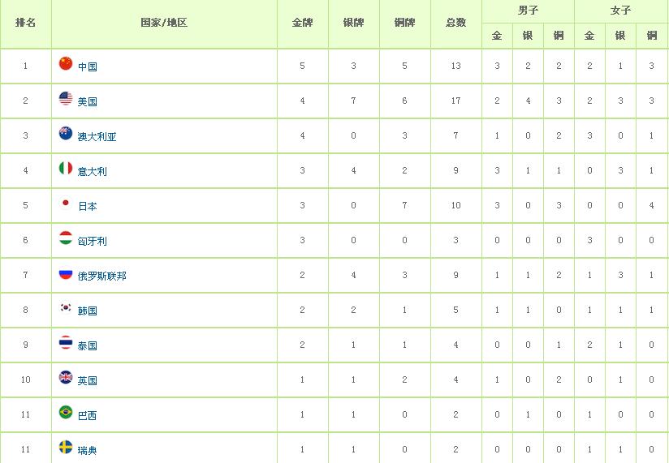Click the Hungary flag icon
This screenshot has height=463, width=669.
[66, 238]
